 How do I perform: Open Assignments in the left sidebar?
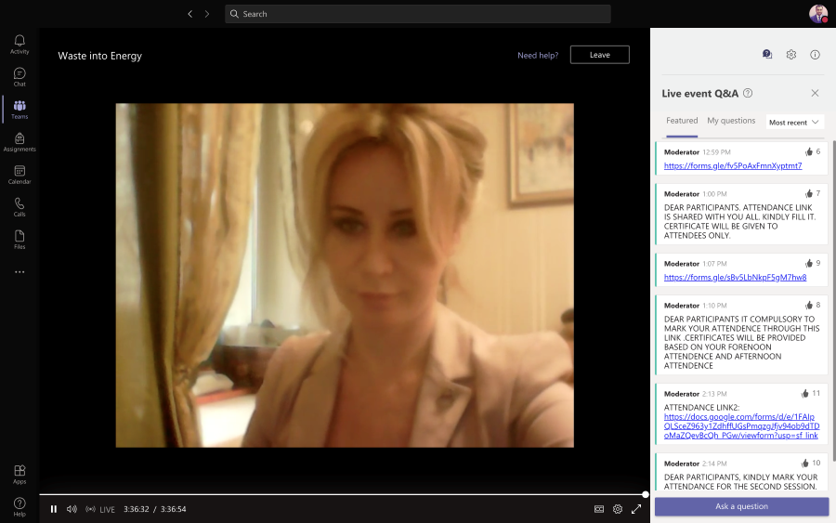pos(20,142)
